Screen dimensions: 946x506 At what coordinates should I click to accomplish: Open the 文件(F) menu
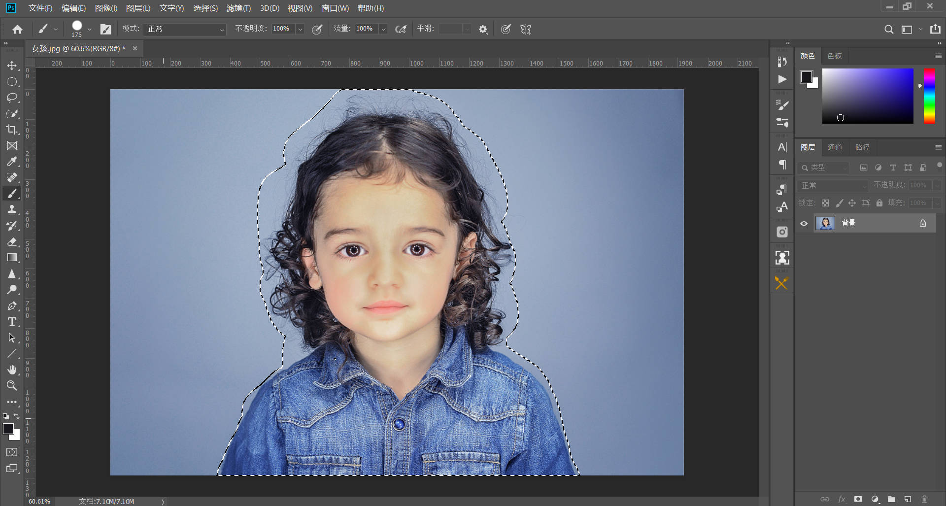(x=40, y=8)
